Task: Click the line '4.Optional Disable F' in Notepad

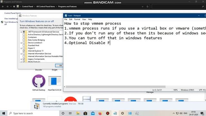Action: pos(87,43)
